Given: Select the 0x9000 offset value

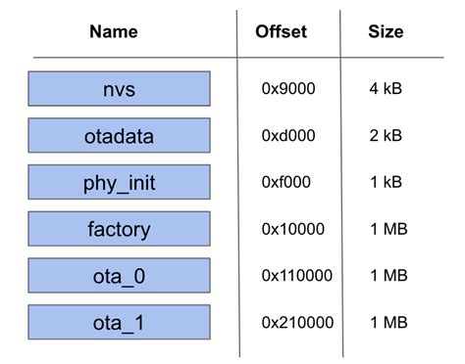Looking at the screenshot, I should 288,89.
